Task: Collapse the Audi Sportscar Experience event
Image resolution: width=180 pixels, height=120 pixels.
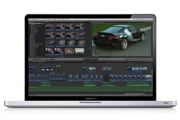Action: click(x=29, y=24)
